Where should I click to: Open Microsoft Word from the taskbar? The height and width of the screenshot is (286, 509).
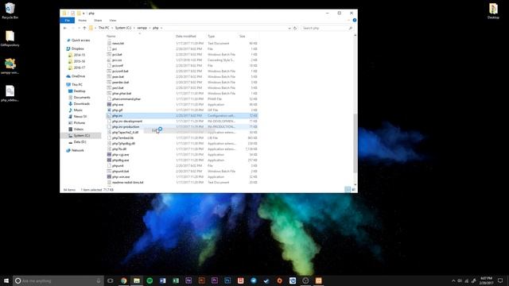(x=162, y=280)
